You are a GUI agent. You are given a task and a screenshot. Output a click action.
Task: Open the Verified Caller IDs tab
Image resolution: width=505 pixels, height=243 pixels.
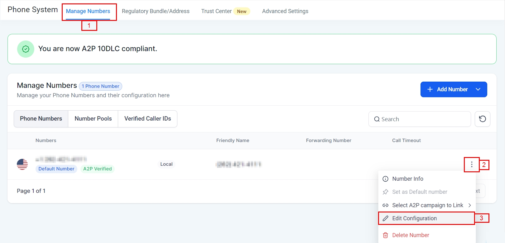pos(147,119)
